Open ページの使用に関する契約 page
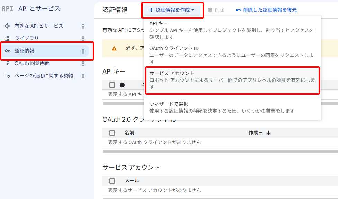Screen dimensions: 338x199 click(x=44, y=76)
